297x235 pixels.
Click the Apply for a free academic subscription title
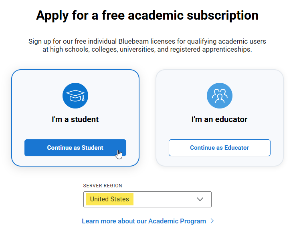coord(147,15)
